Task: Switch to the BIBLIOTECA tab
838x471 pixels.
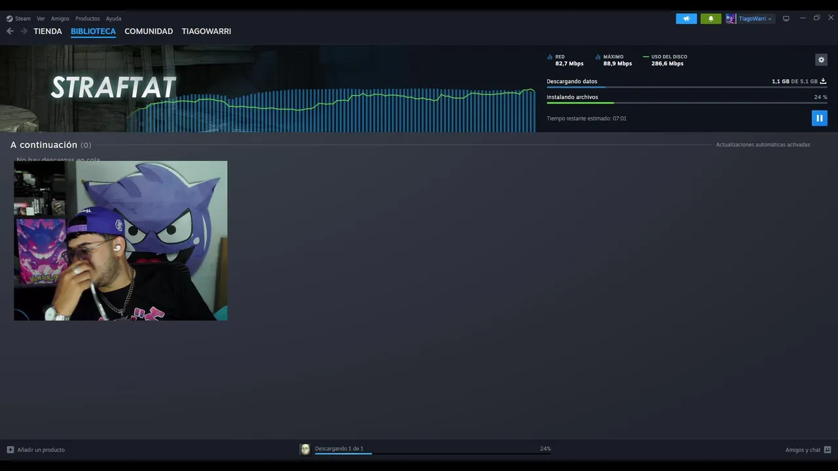Action: (x=93, y=31)
